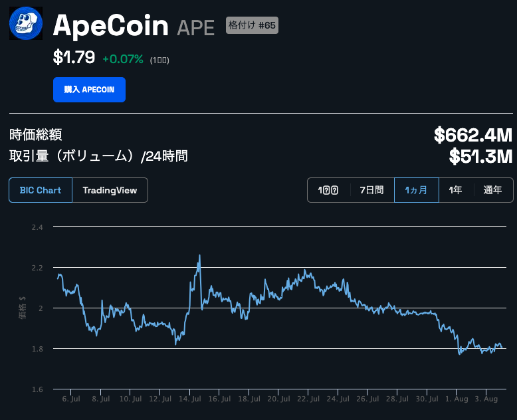Viewport: 517px width, 420px height.
Task: Click the $1.79 current price
Action: (x=74, y=58)
